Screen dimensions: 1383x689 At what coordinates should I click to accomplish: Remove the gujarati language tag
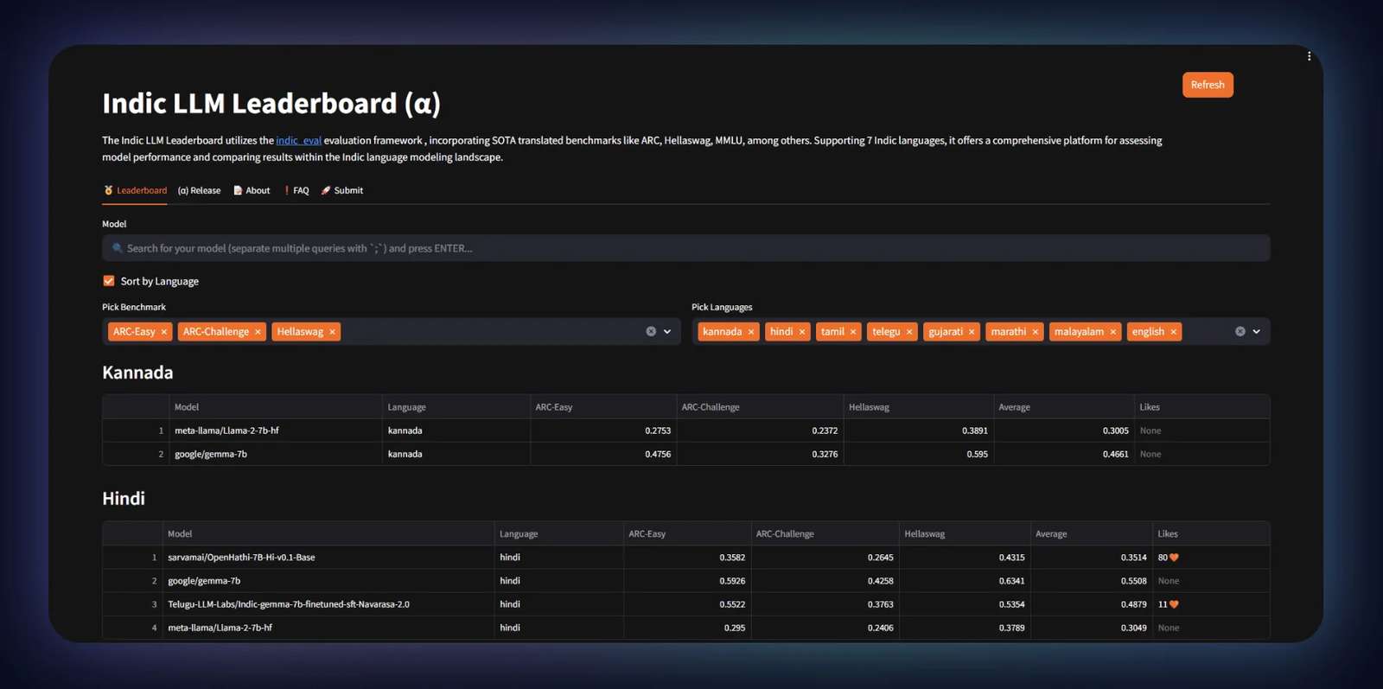tap(972, 332)
